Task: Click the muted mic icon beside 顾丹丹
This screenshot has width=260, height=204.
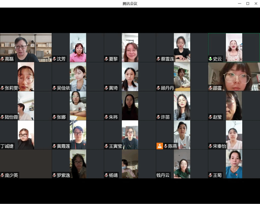Action: [158, 88]
